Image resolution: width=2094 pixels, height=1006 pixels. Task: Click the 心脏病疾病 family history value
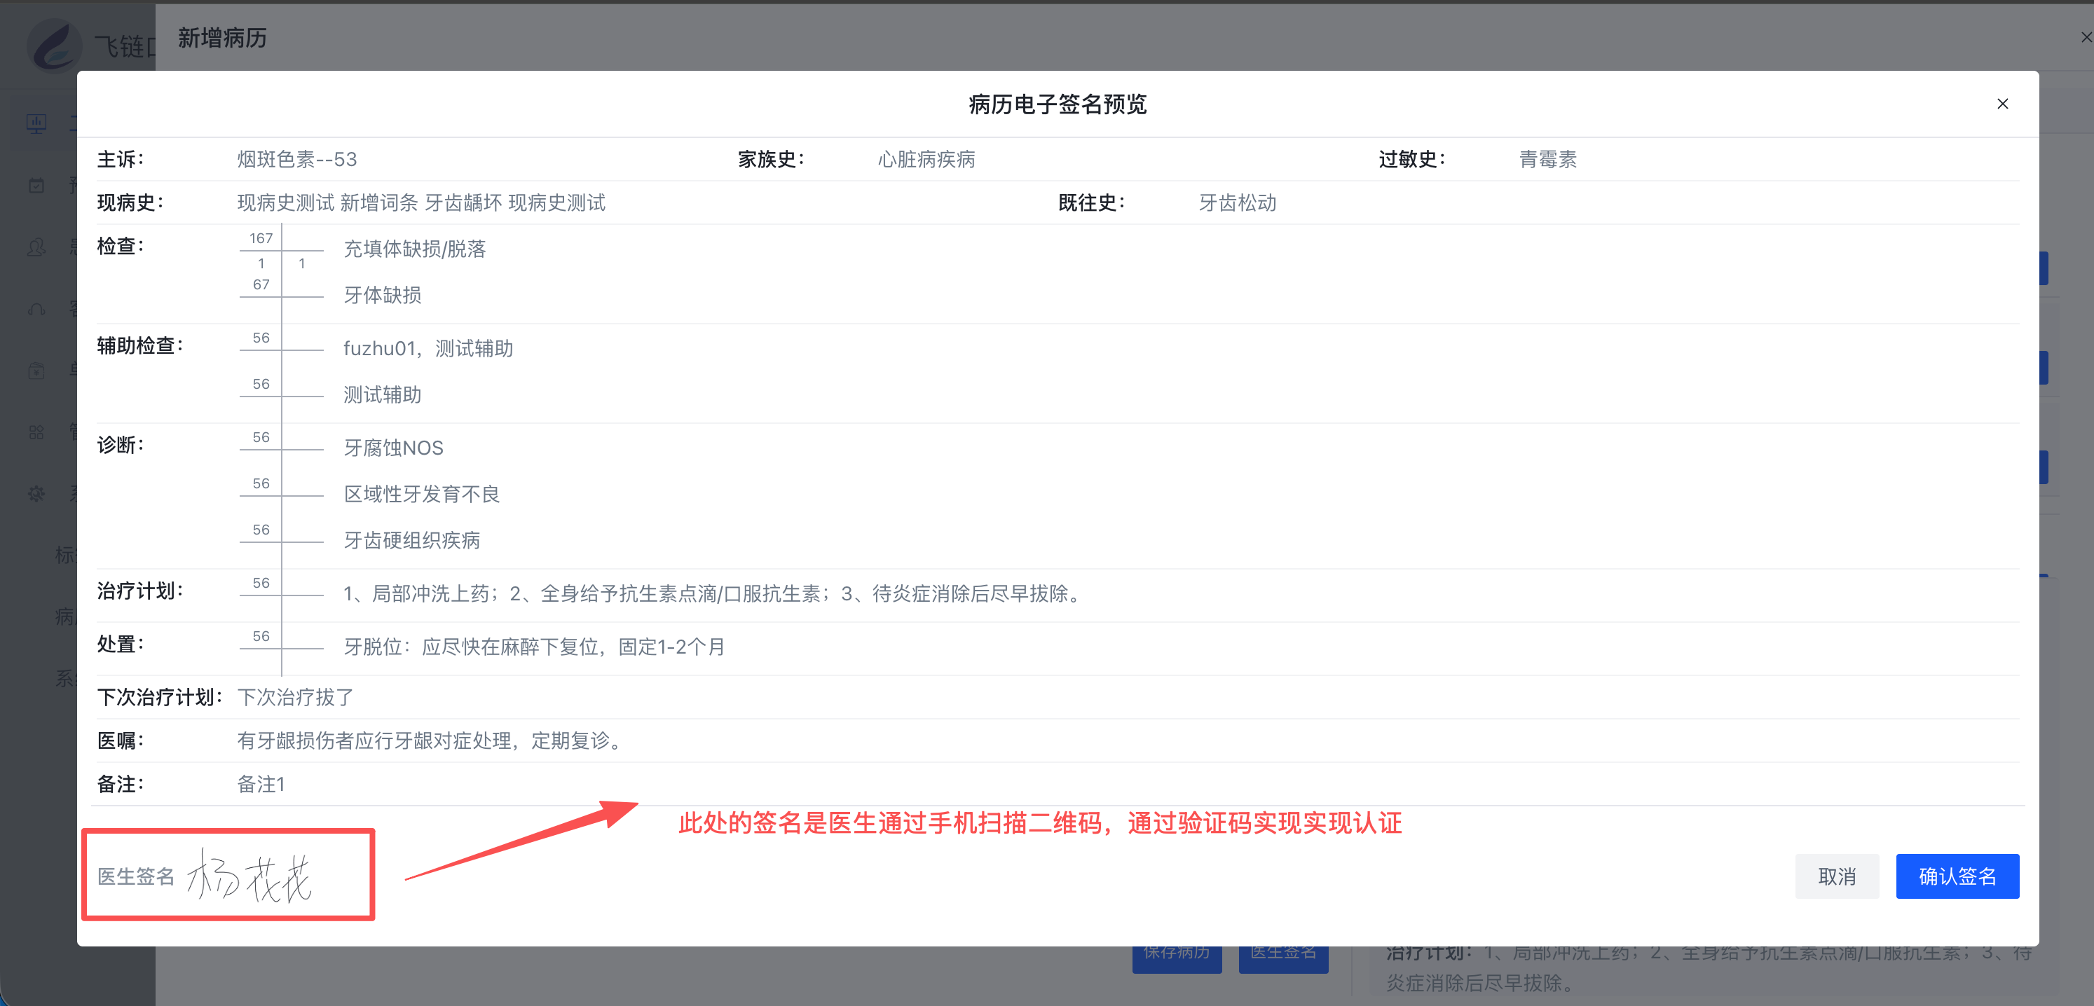tap(926, 159)
